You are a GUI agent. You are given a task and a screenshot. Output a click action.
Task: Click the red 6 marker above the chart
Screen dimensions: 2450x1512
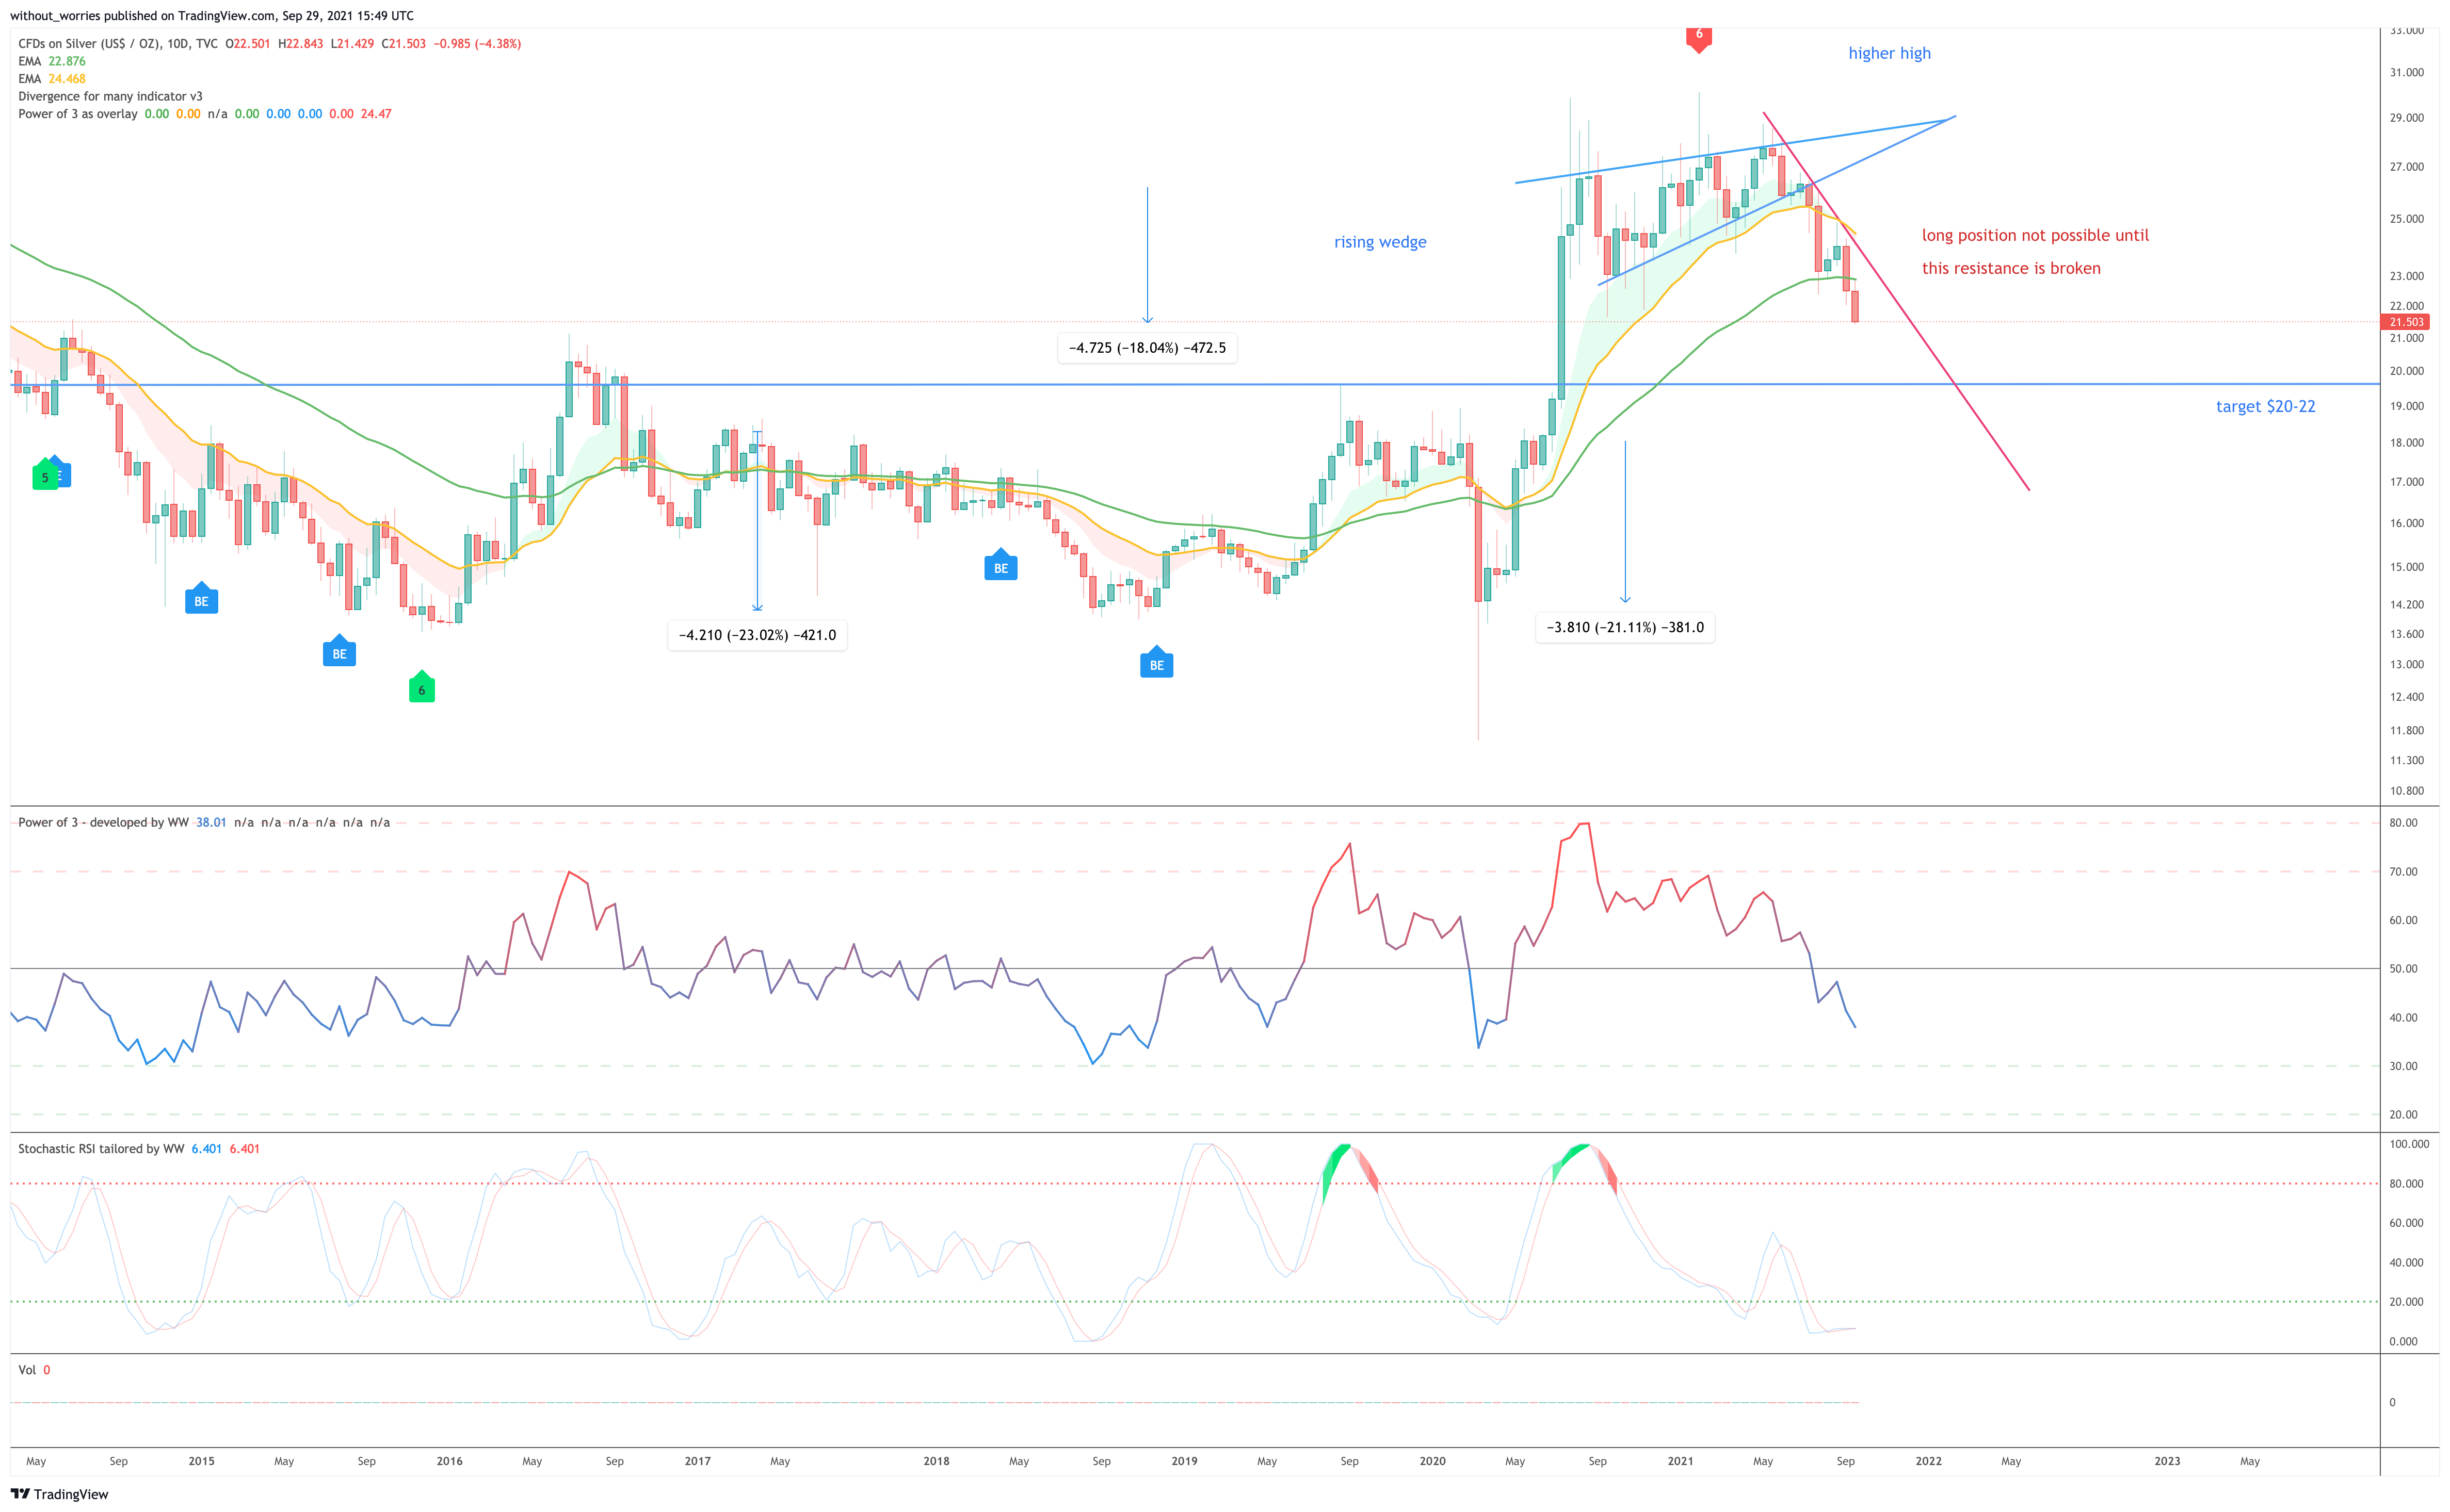[1698, 38]
